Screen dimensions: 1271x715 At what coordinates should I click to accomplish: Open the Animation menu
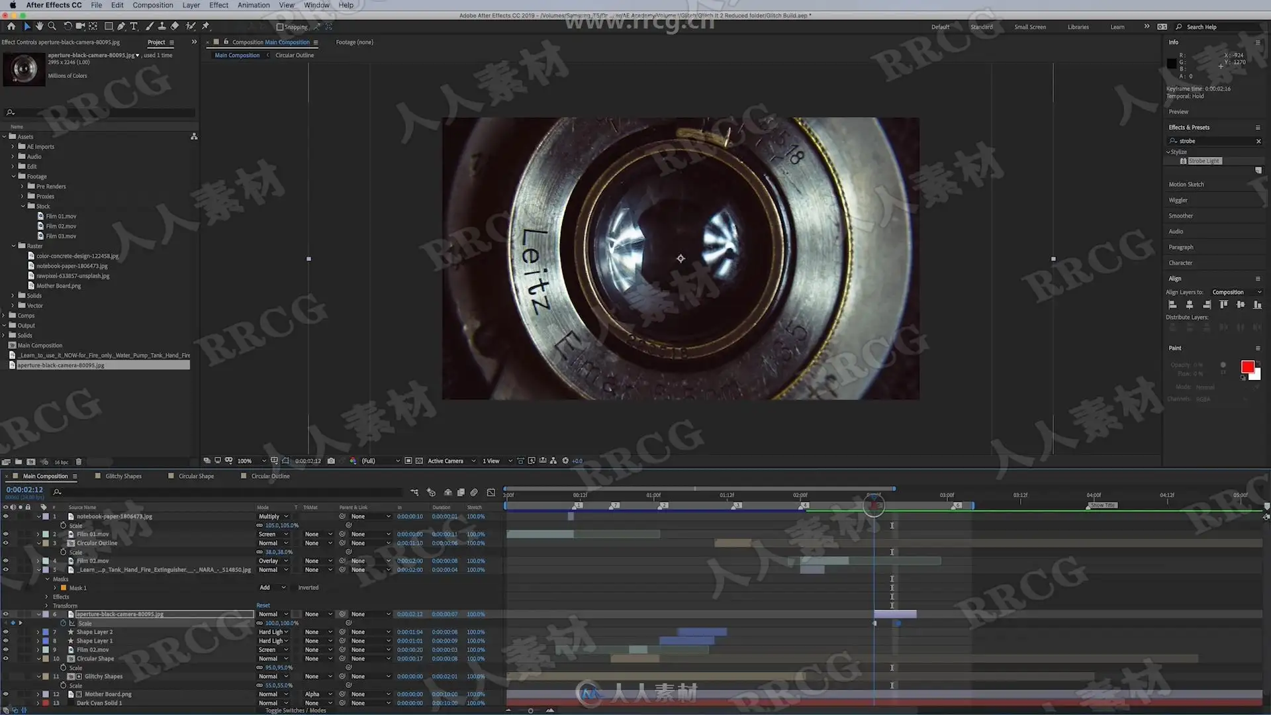click(x=253, y=5)
